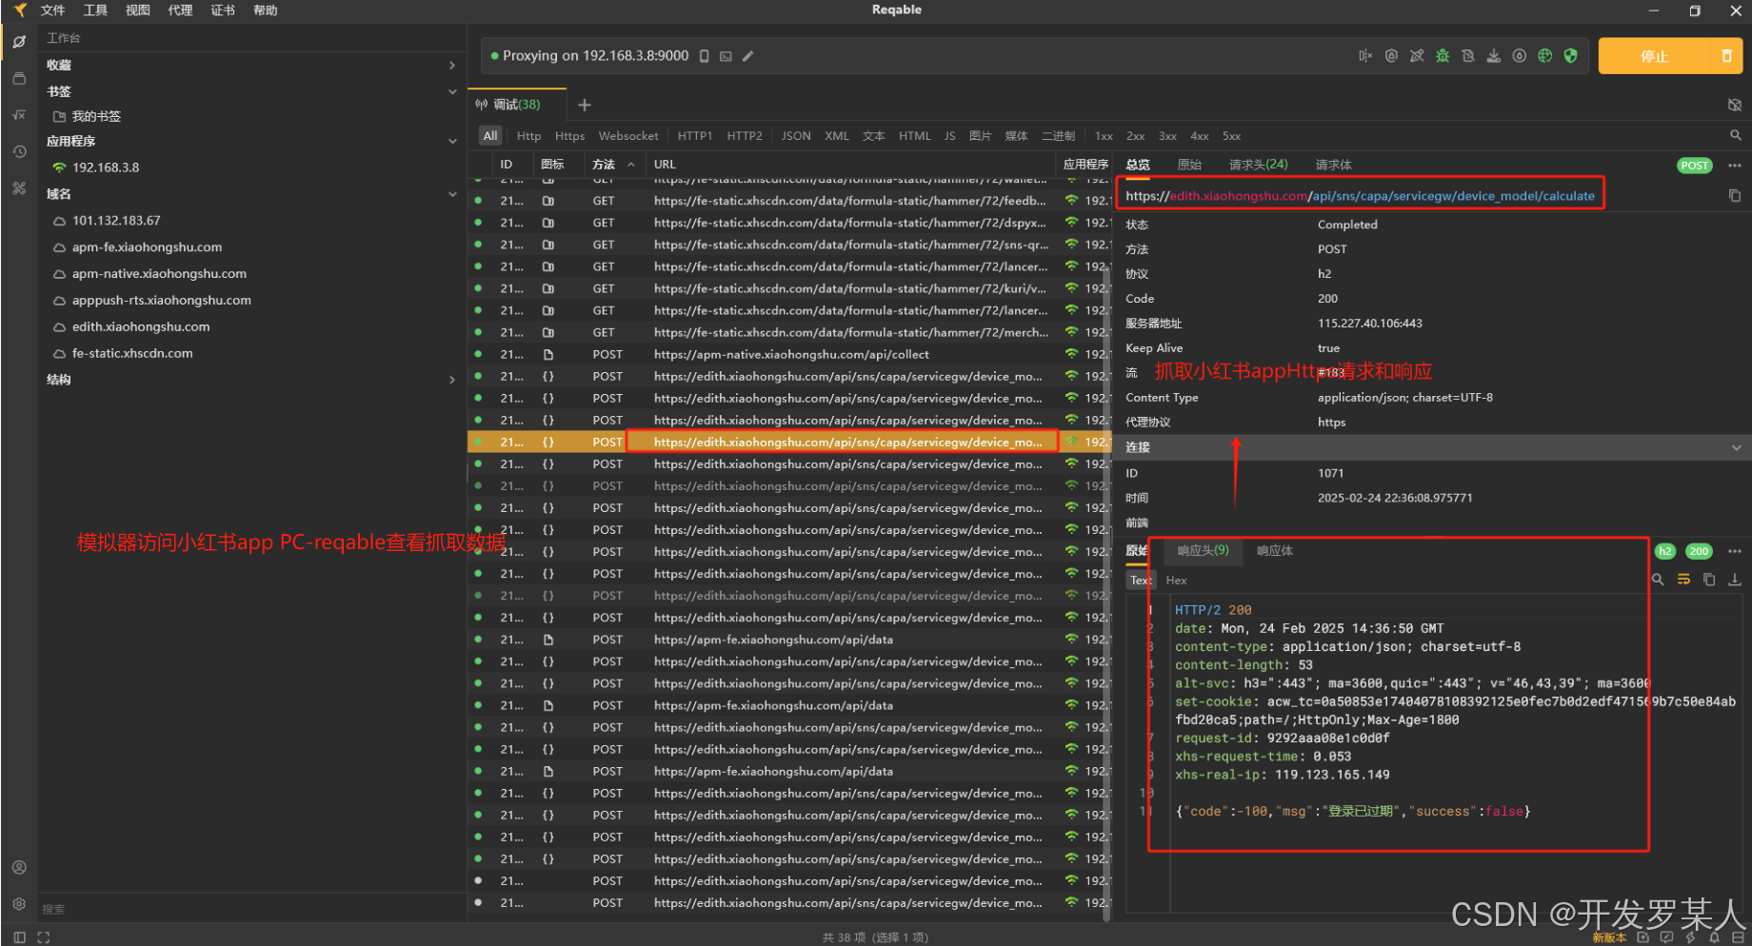Switch response view to Hex

(1177, 581)
